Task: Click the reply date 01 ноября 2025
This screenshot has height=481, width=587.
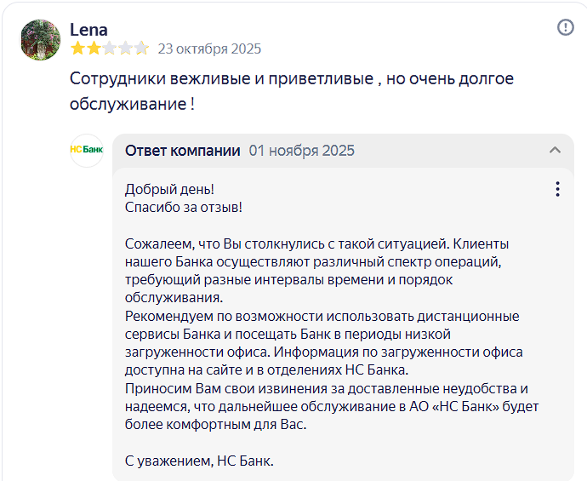Action: pyautogui.click(x=301, y=151)
